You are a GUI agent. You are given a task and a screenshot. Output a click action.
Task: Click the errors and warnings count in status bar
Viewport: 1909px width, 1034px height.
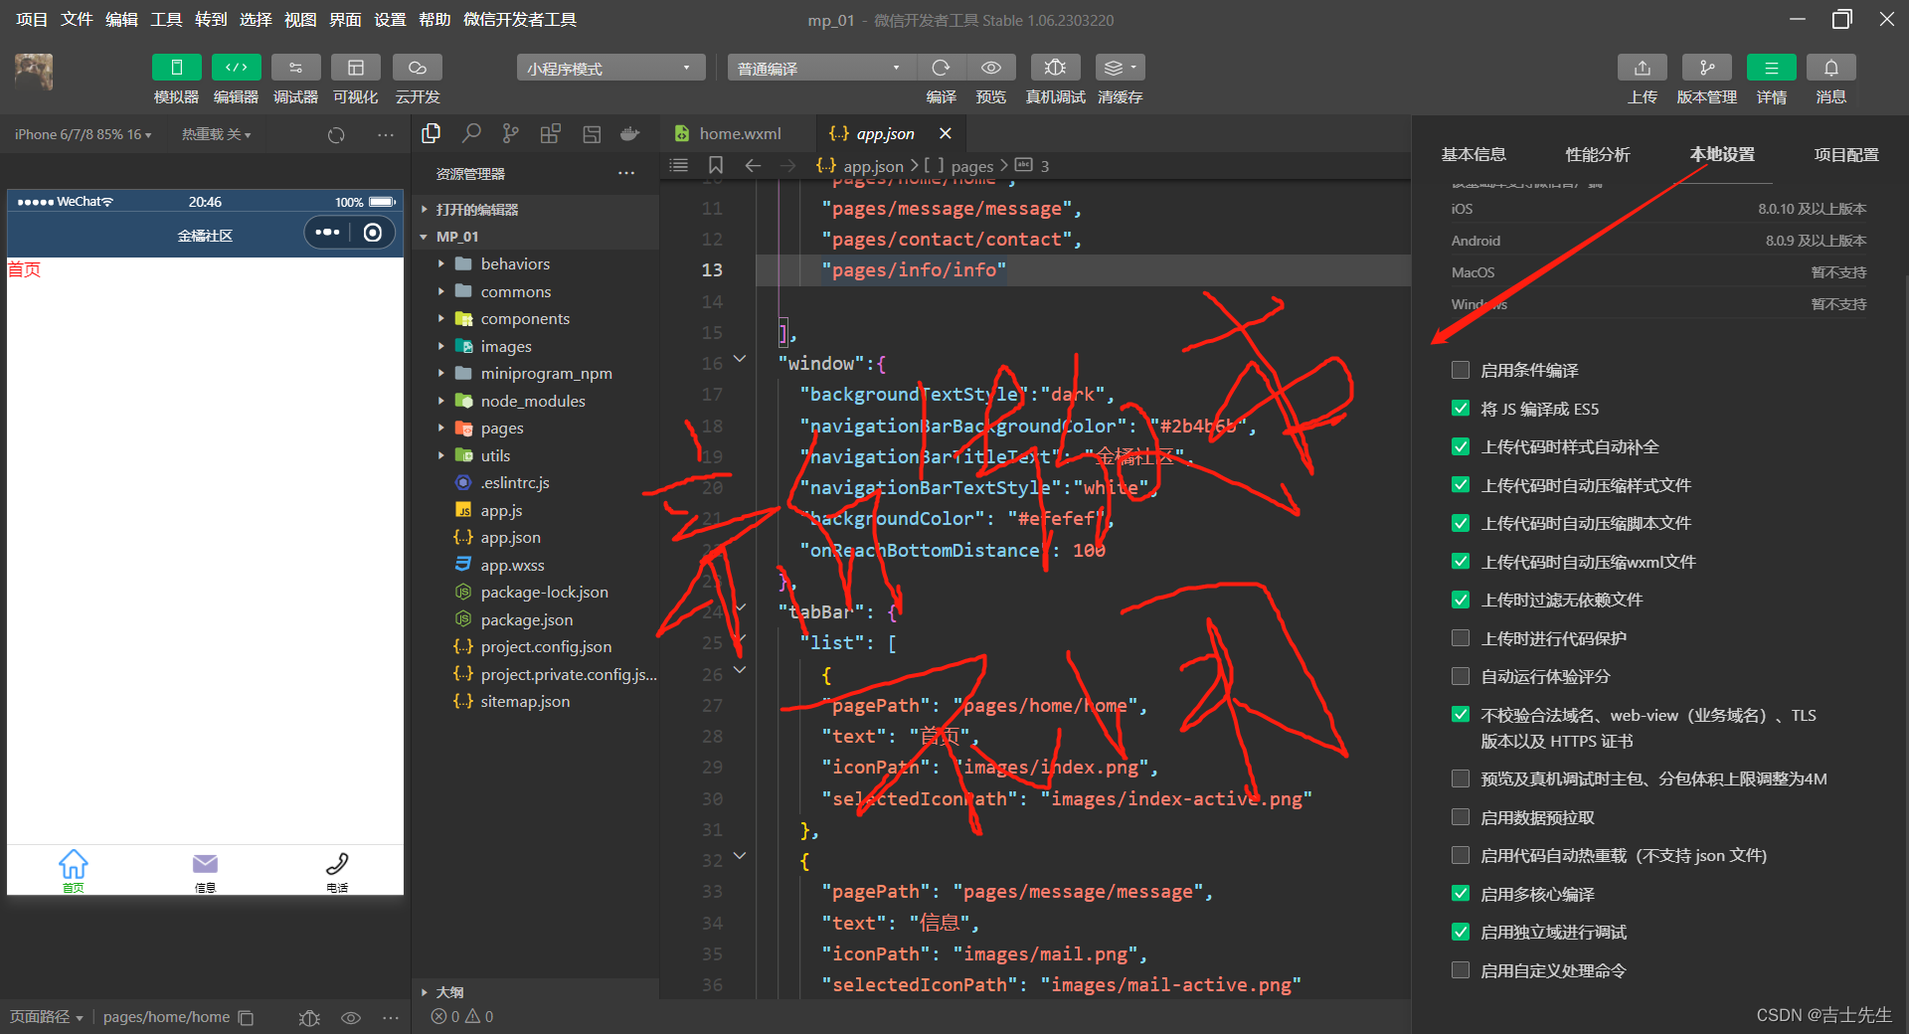(x=462, y=1017)
